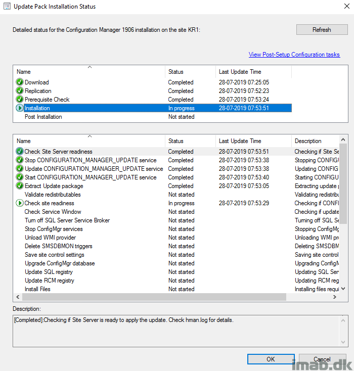Screen dimensions: 354x371
Task: Click the check icon beside Update CONFIGURATION_MANAGER_UPDATE service
Action: click(20, 168)
